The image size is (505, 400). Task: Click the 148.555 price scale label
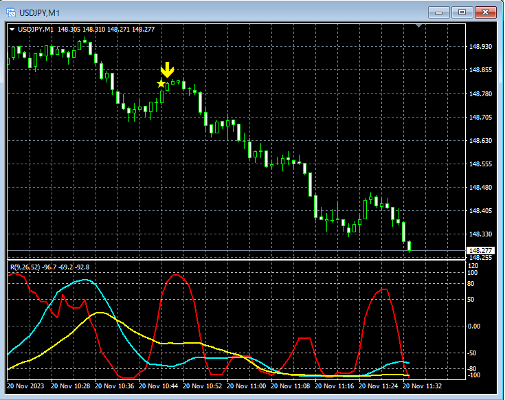coord(480,164)
